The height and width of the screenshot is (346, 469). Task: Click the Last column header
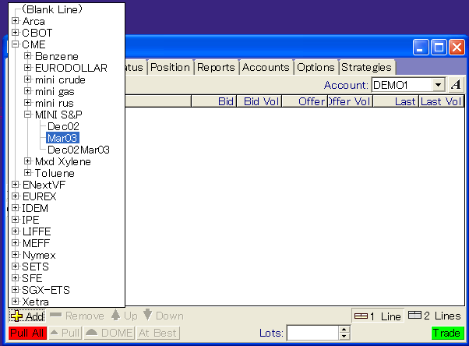point(396,101)
